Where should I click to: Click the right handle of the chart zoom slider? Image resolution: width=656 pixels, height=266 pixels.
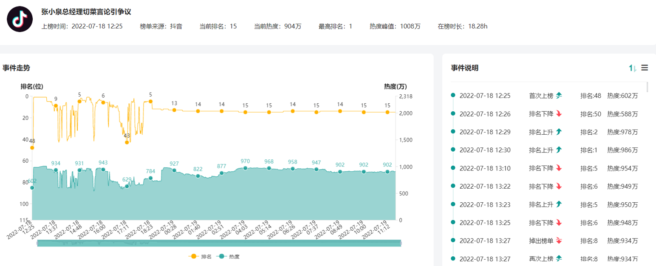[401, 243]
